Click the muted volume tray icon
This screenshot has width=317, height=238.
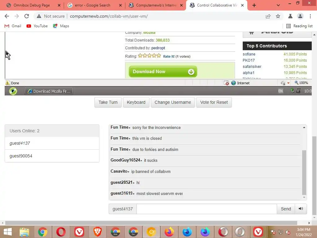[288, 232]
